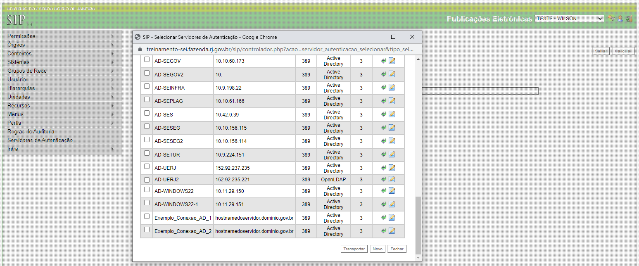Open the TESTE - WILSON unit dropdown
The image size is (639, 266).
pyautogui.click(x=569, y=19)
